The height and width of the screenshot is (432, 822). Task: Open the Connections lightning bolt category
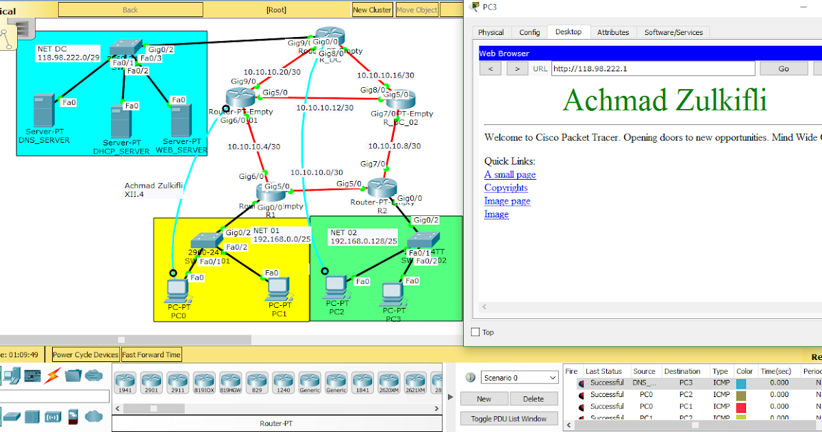51,375
